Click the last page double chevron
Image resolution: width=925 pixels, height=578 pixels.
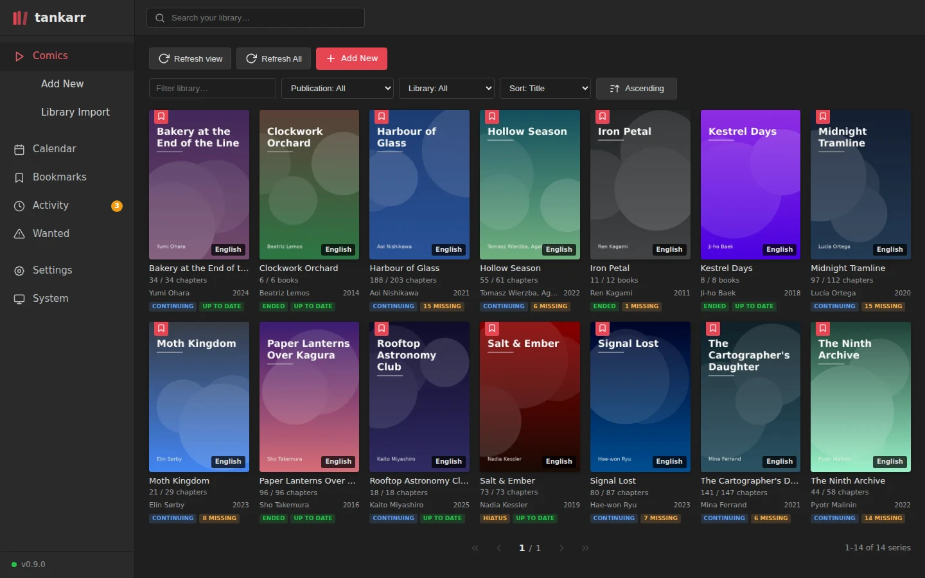(585, 548)
